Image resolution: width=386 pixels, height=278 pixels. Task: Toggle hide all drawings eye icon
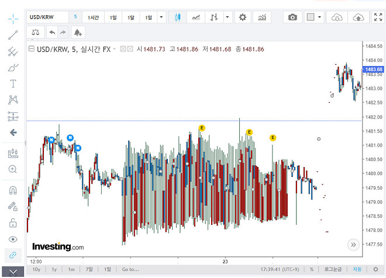click(13, 239)
